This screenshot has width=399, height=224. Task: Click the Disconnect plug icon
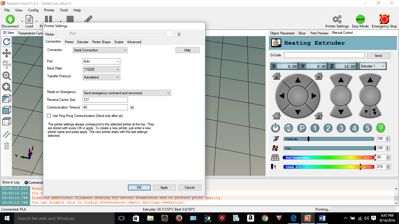pyautogui.click(x=10, y=20)
